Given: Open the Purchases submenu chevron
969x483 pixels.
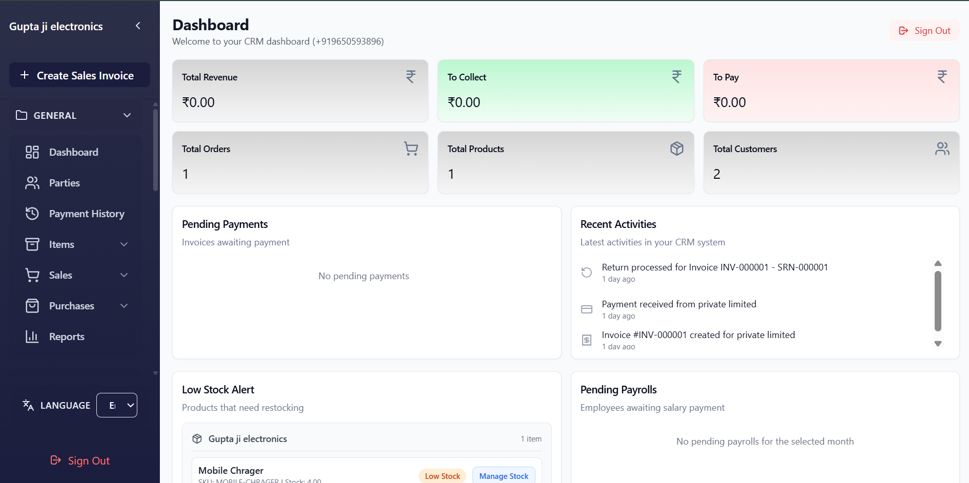Looking at the screenshot, I should pyautogui.click(x=123, y=306).
